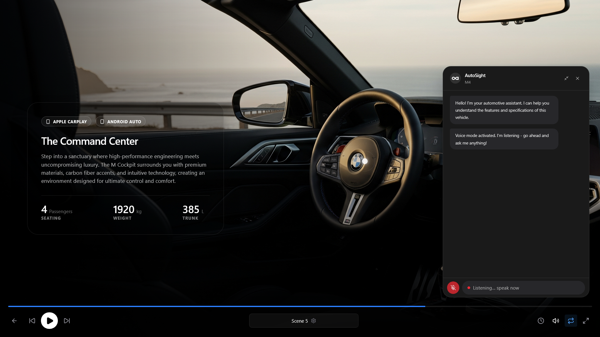Close the AutoSight chat panel

[x=577, y=78]
